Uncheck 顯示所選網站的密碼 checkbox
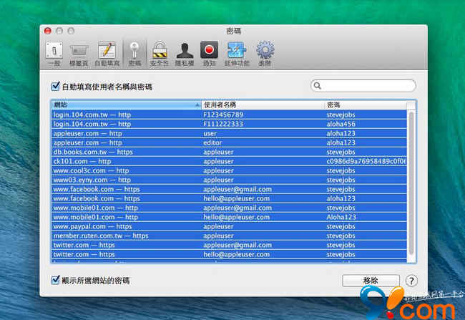The image size is (465, 320). coord(56,280)
